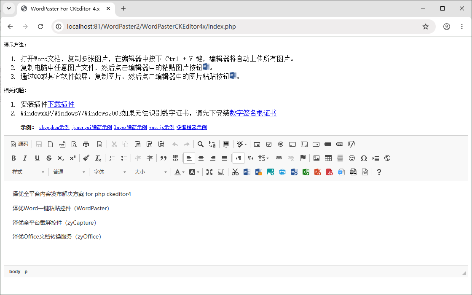Insert a Link with chain icon
The image size is (472, 295).
pos(279,158)
